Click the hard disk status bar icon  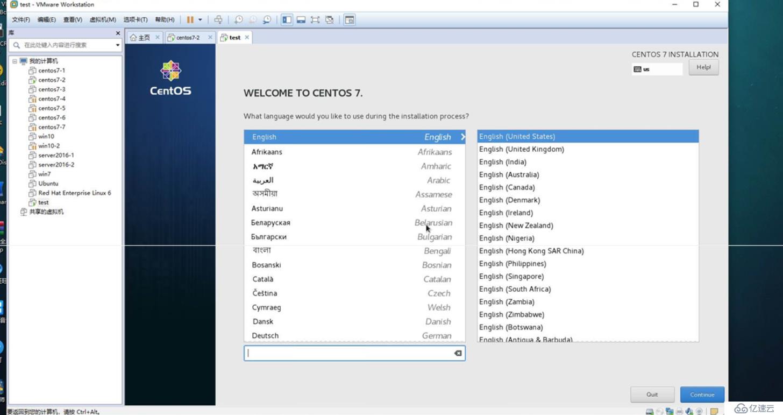[650, 411]
